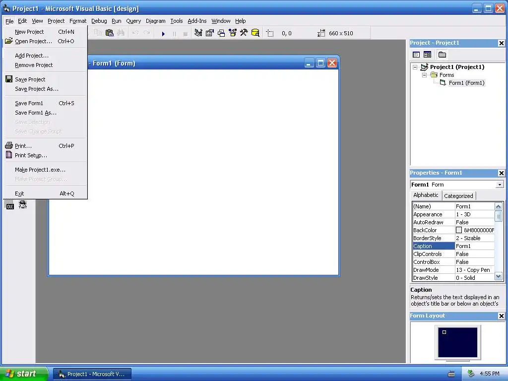Open the Data View Window toolbar icon
The width and height of the screenshot is (508, 381).
pyautogui.click(x=255, y=33)
